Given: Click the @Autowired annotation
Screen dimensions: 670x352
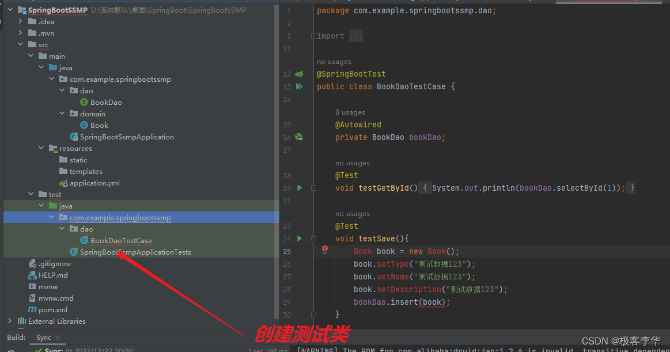Looking at the screenshot, I should [x=358, y=125].
